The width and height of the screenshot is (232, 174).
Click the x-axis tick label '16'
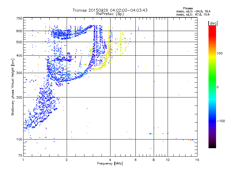(x=197, y=160)
